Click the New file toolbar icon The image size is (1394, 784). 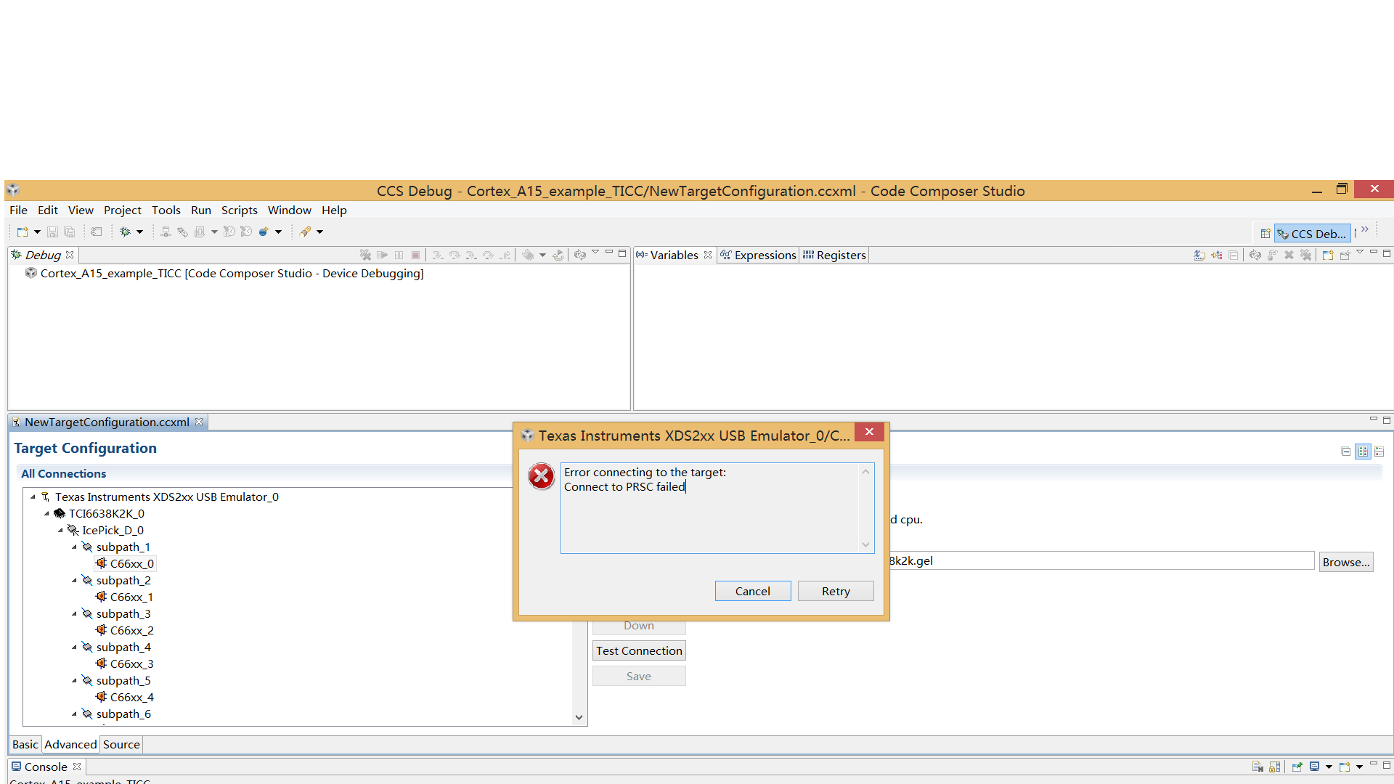pos(22,232)
